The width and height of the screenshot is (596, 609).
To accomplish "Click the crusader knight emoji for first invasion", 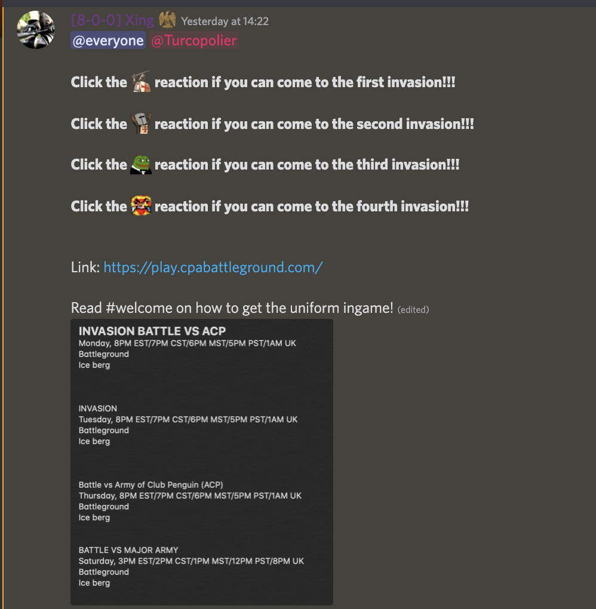I will point(141,82).
